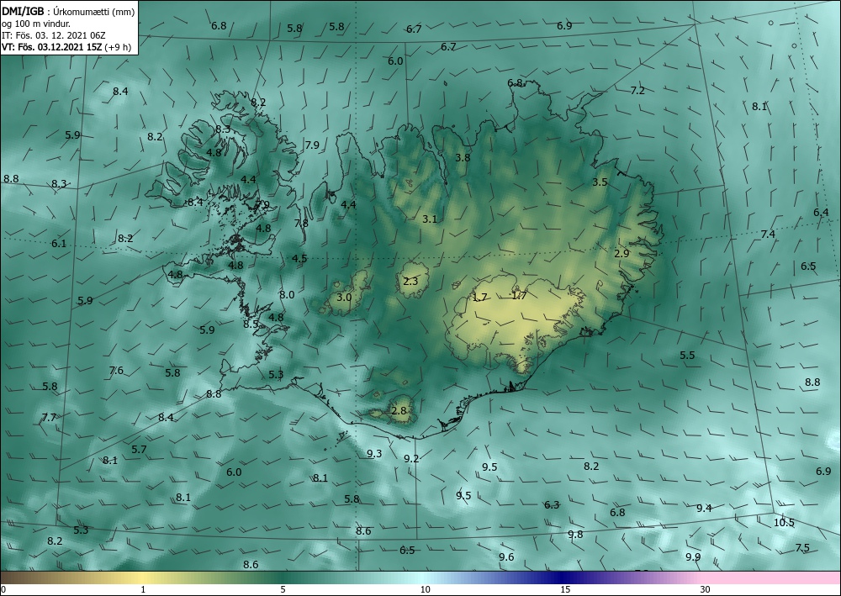This screenshot has width=841, height=596.
Task: Click the 4.5 value label
Action: 299,258
